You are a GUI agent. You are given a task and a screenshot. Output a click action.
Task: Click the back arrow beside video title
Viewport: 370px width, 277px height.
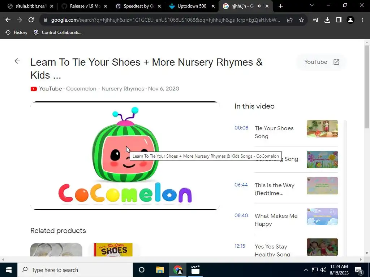pos(17,61)
